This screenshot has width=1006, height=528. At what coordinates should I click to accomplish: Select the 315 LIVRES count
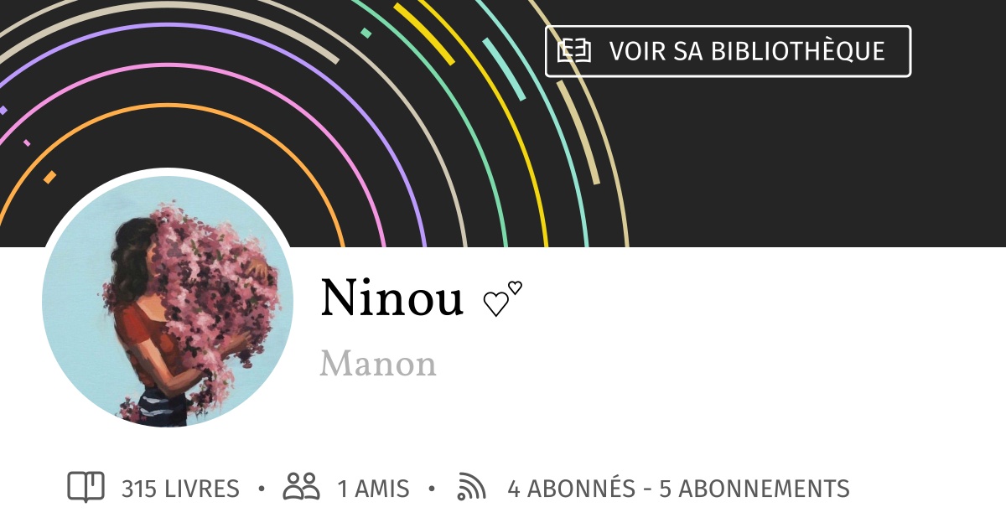[180, 489]
